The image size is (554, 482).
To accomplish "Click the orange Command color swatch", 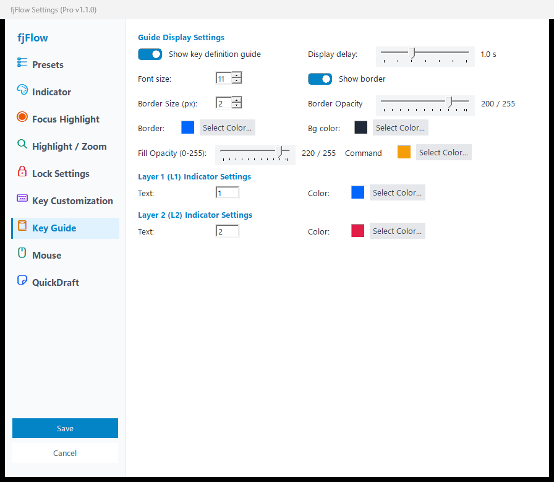I will 404,152.
